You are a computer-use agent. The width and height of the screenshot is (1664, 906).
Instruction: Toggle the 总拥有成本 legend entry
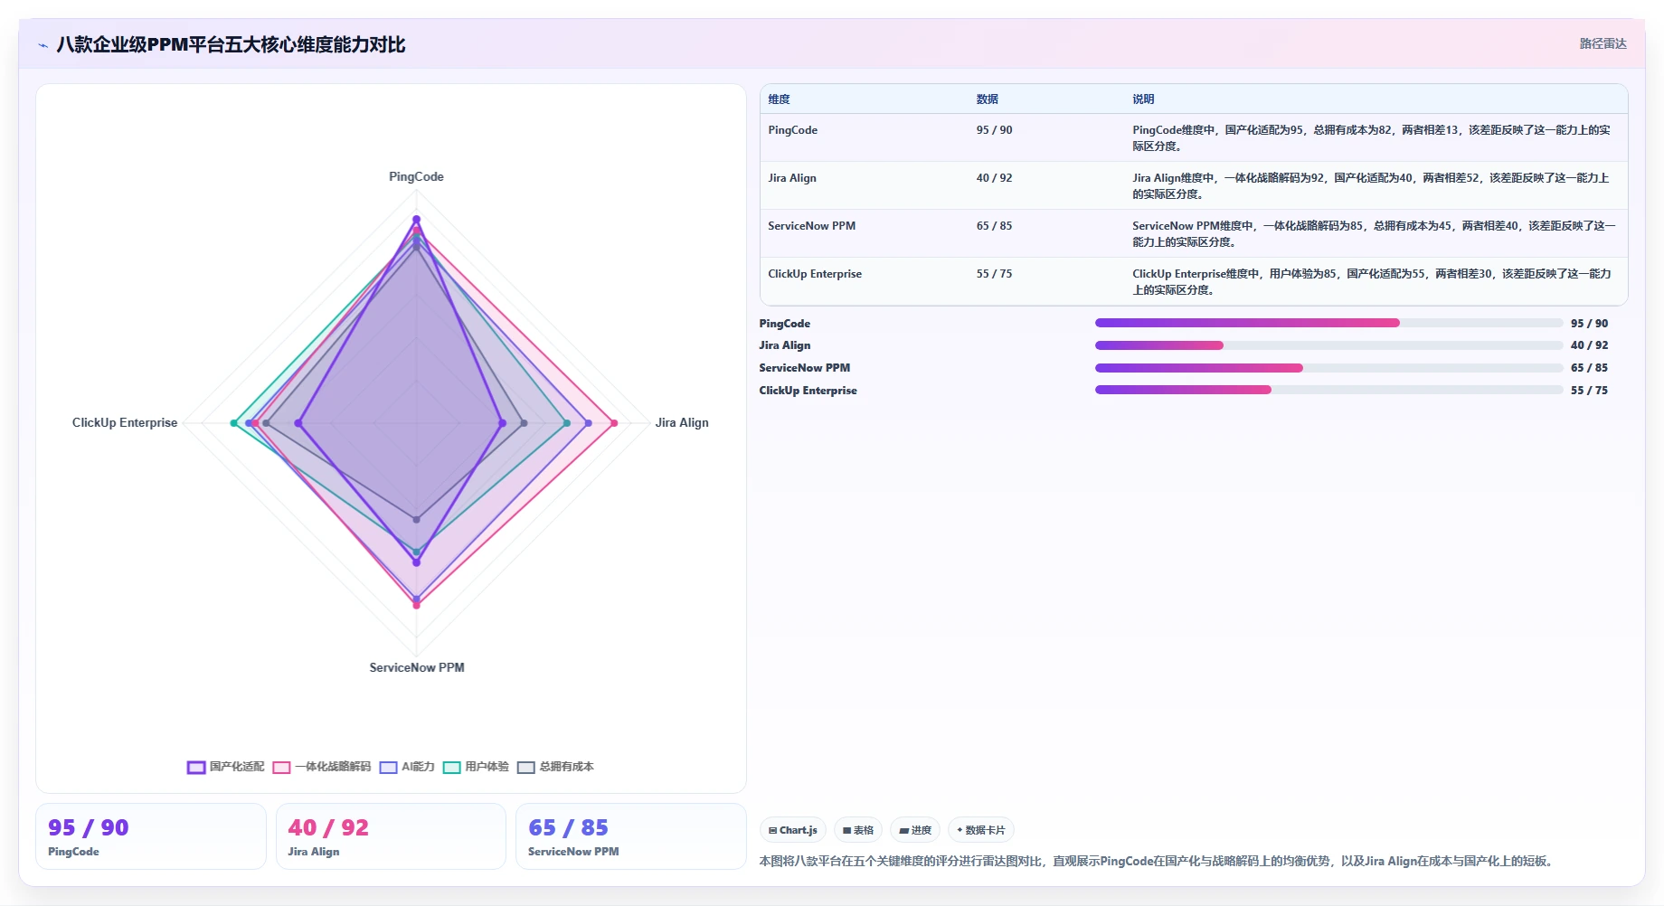555,767
